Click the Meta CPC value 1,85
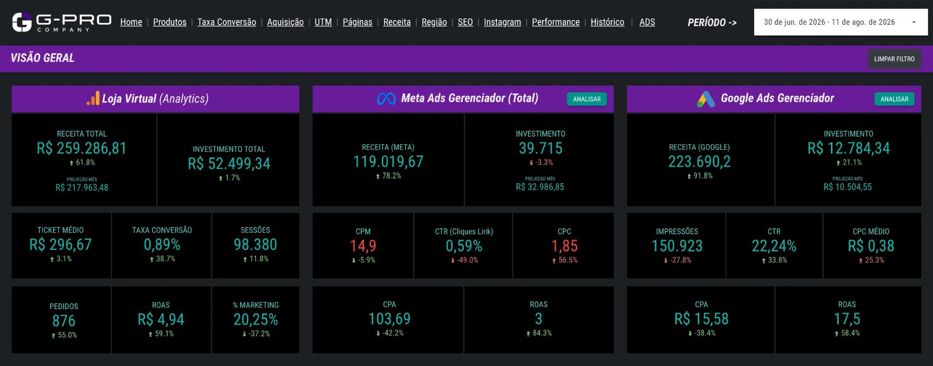The width and height of the screenshot is (933, 366). [564, 246]
